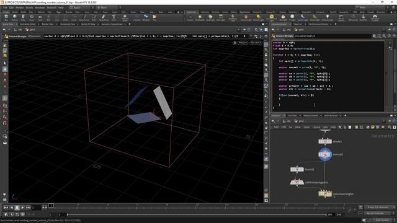Click the stop playback button

17,208
